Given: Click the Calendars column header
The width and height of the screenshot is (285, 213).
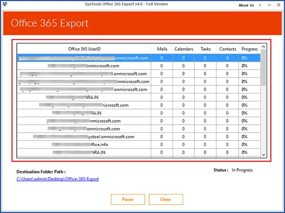Looking at the screenshot, I should [184, 49].
